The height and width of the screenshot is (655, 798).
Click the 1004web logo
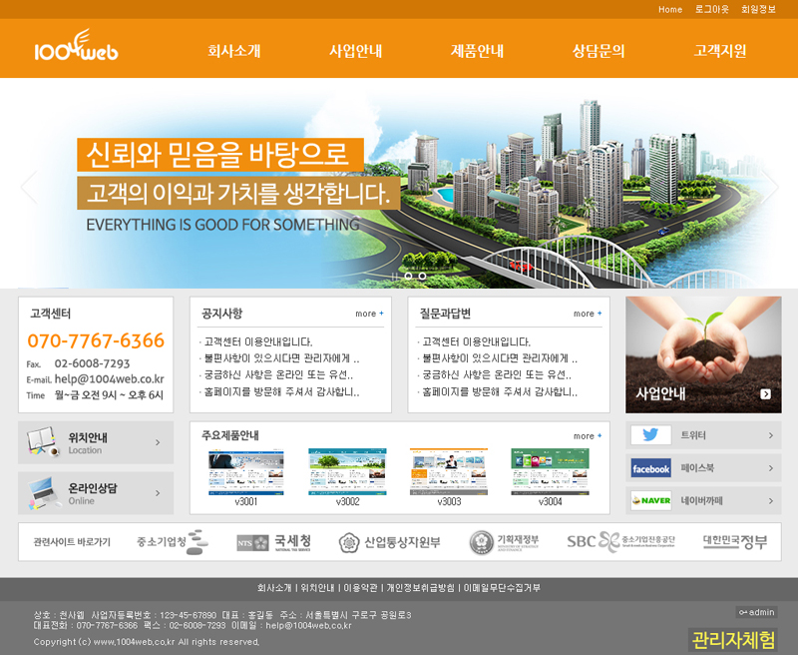[76, 49]
